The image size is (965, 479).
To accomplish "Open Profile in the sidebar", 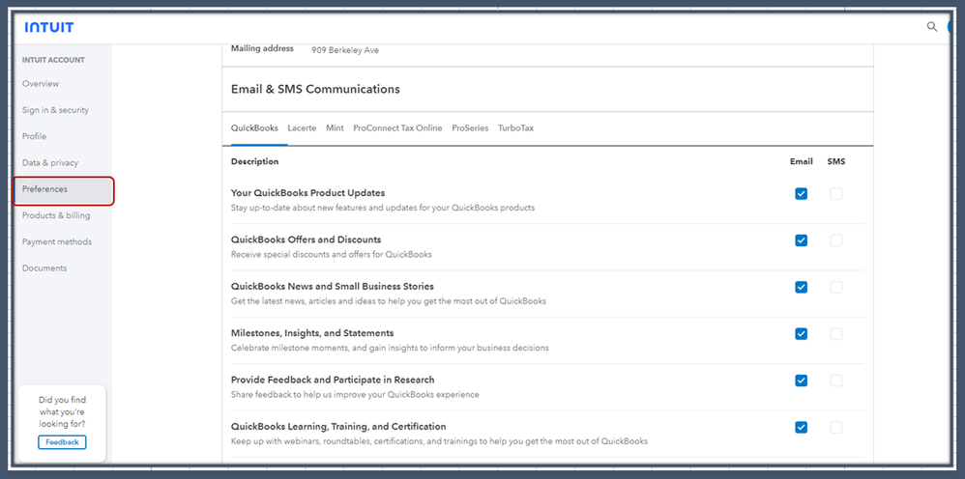I will 34,136.
